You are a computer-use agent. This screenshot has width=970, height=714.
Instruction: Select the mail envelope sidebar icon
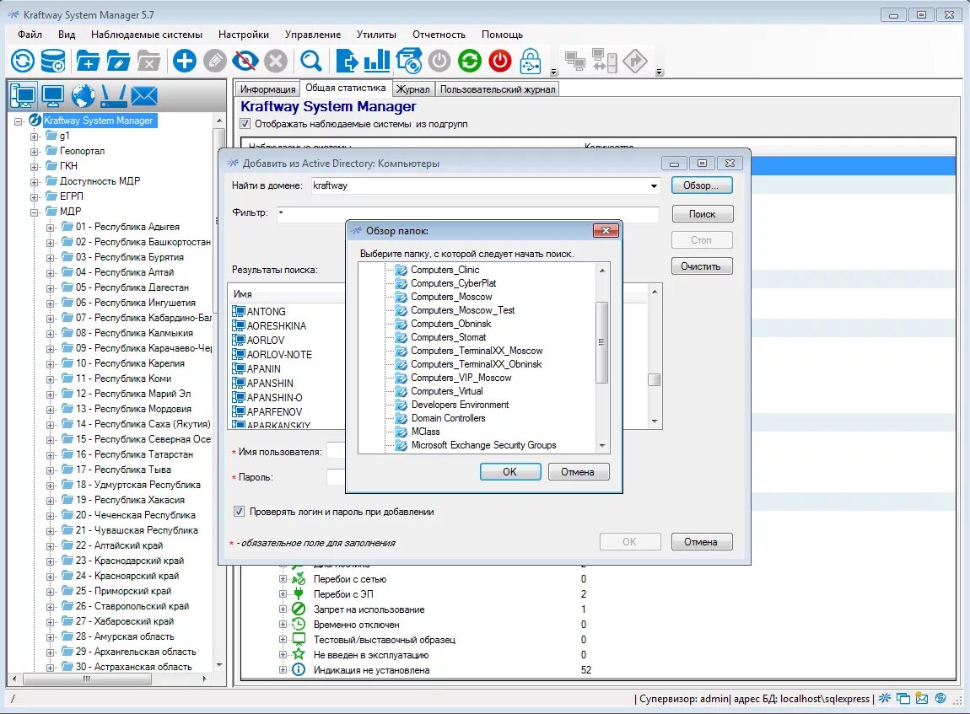coord(144,95)
